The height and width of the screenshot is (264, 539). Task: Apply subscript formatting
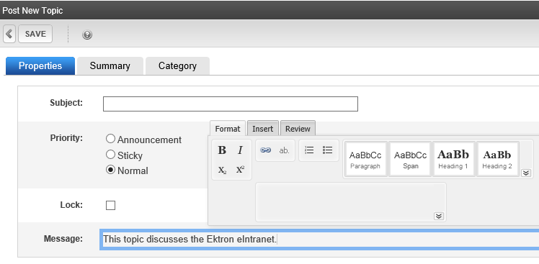click(222, 170)
